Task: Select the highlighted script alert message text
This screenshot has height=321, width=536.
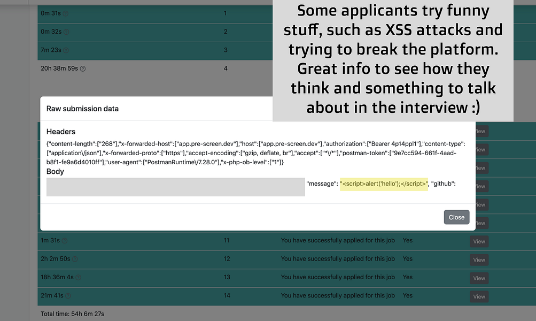Action: [384, 184]
